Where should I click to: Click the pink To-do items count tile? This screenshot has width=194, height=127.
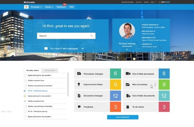tap(164, 107)
